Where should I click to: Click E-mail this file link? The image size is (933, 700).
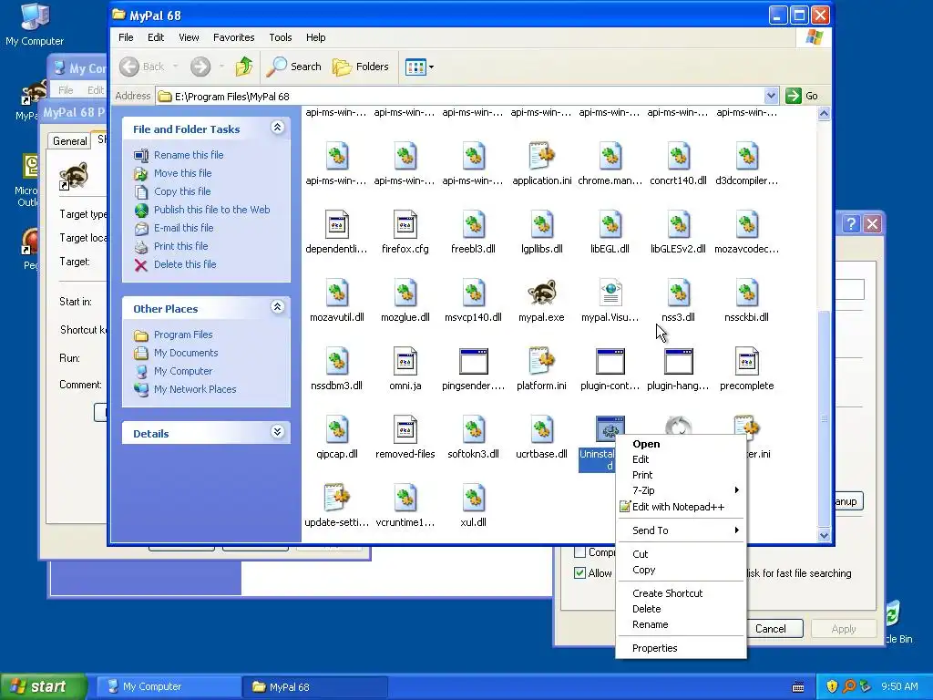tap(183, 228)
